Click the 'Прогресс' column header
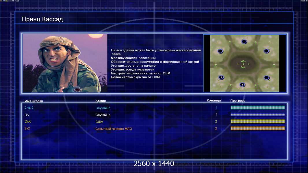This screenshot has width=308, height=173. pyautogui.click(x=238, y=101)
